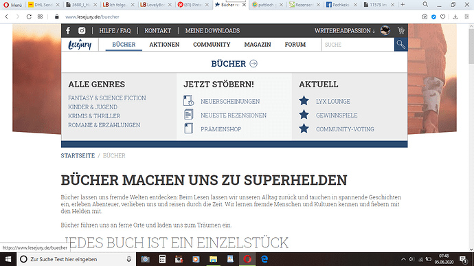Click the Neuerscheinungen book icon
This screenshot has height=266, width=474.
coord(189,101)
